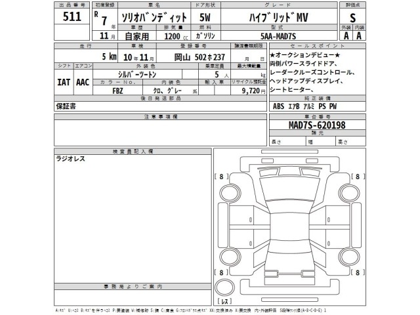This screenshot has height=315, width=420.
Task: Click the air conditioner value AAC
Action: tap(83, 82)
